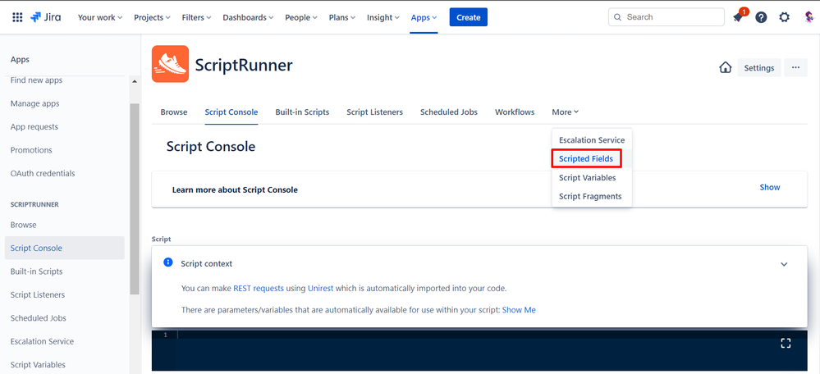This screenshot has height=374, width=820.
Task: Click the Search input field
Action: tap(667, 16)
